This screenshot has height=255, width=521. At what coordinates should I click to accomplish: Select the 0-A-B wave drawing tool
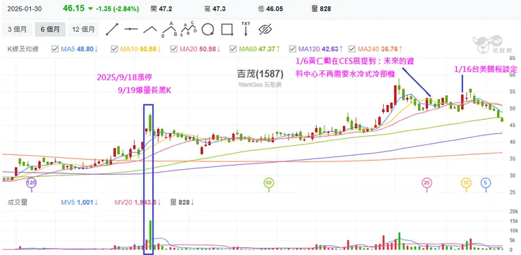[169, 30]
